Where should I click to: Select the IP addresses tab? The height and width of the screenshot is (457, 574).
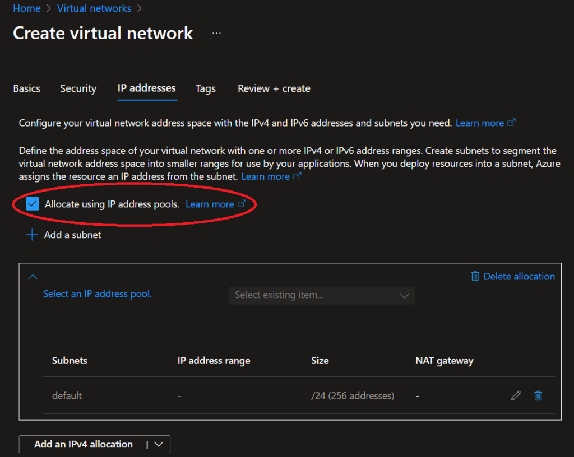point(146,88)
